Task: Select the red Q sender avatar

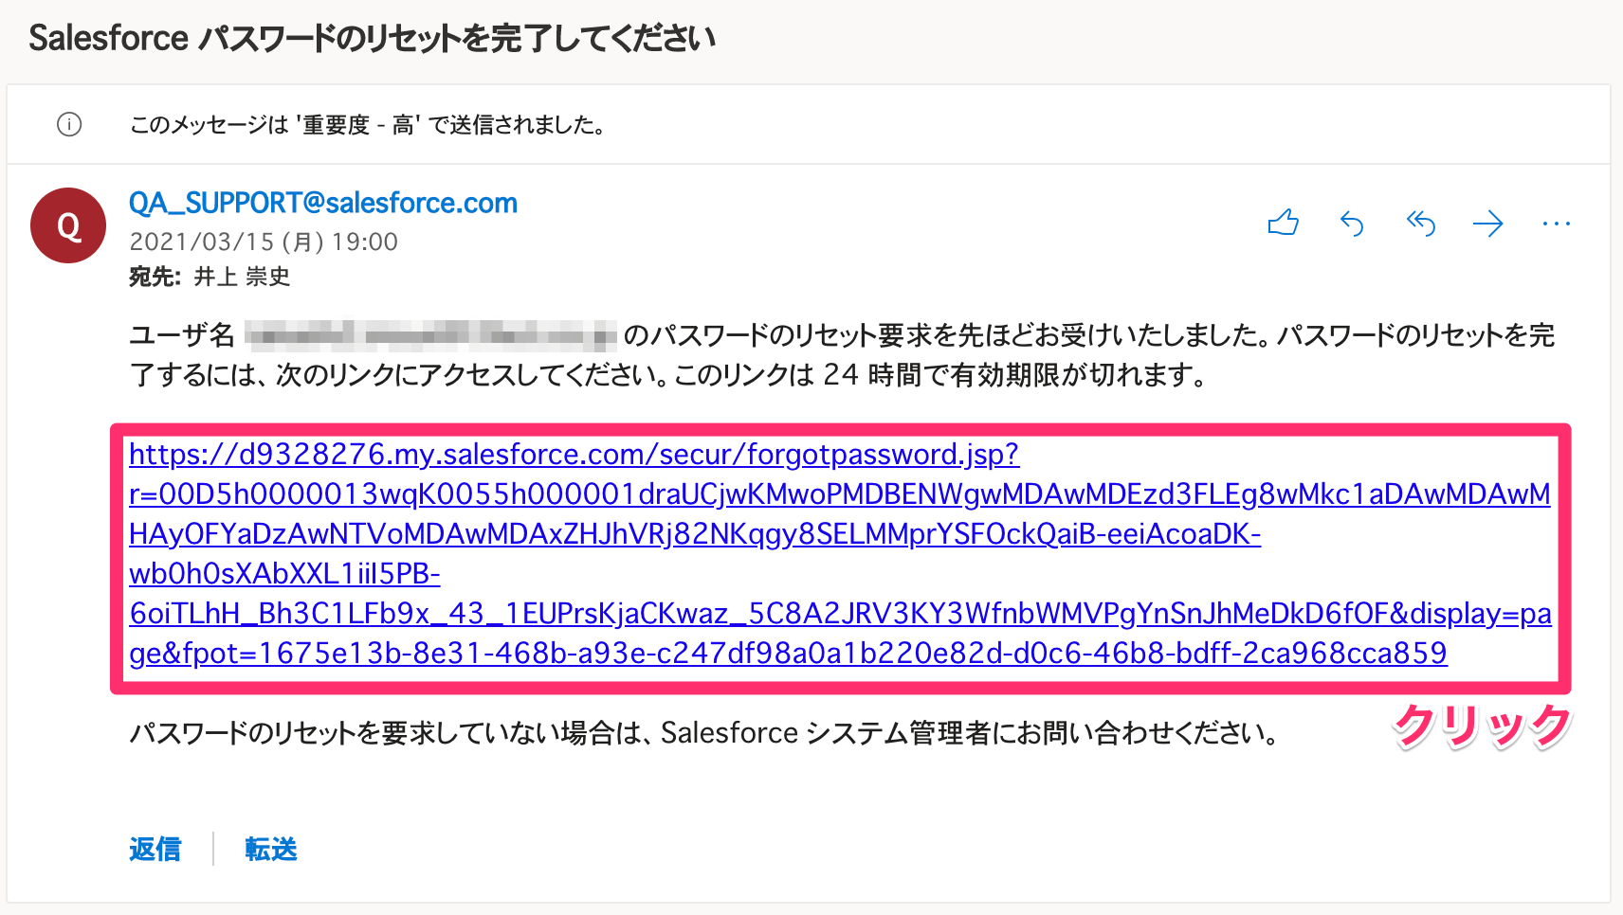Action: (x=68, y=225)
